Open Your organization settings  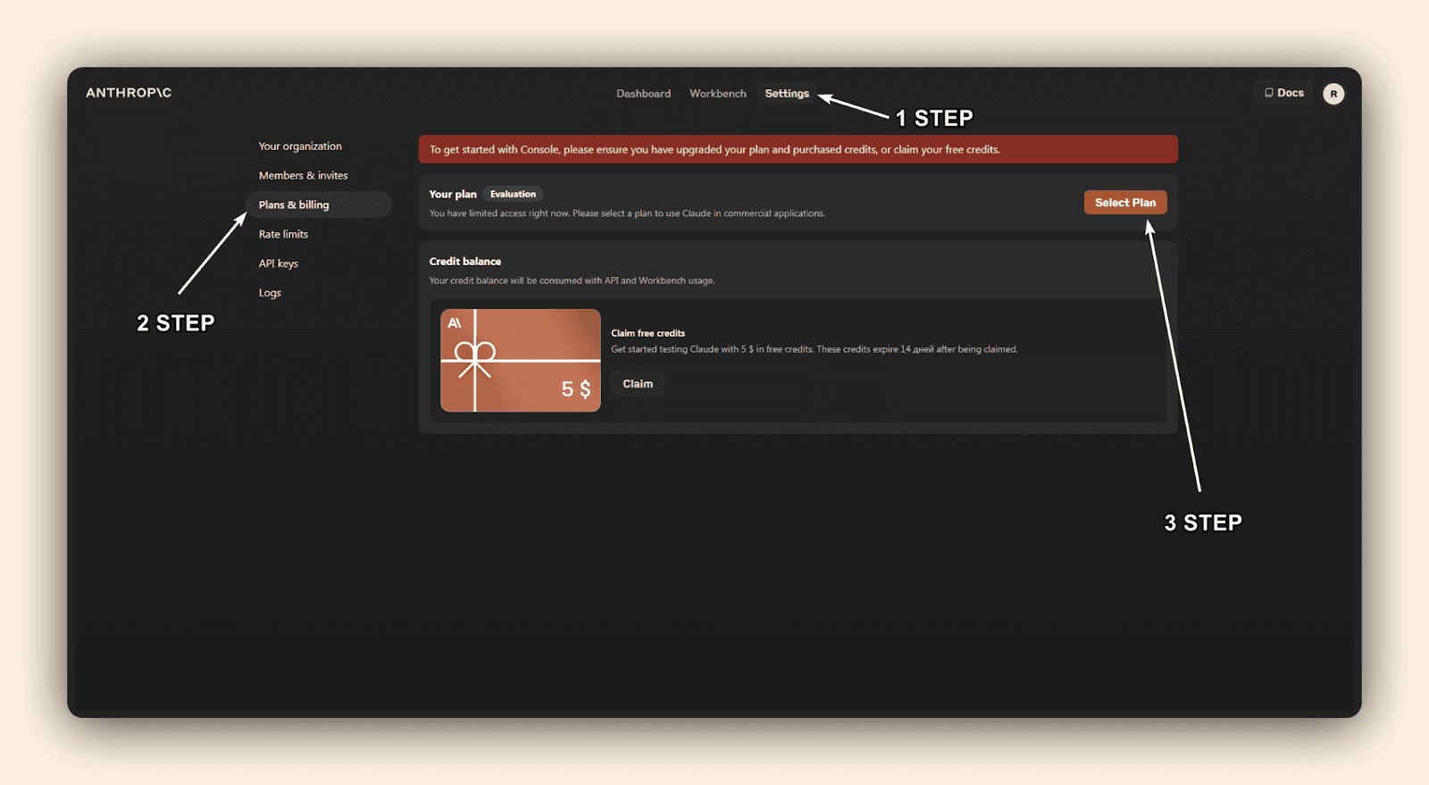click(x=300, y=146)
